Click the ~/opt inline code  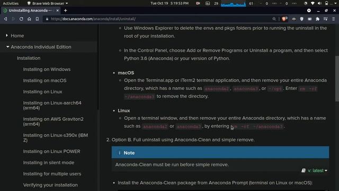click(x=275, y=89)
